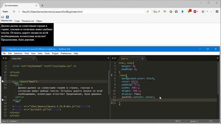Click the blue P icon on the toolbar
The height and width of the screenshot is (124, 221).
tap(8, 17)
